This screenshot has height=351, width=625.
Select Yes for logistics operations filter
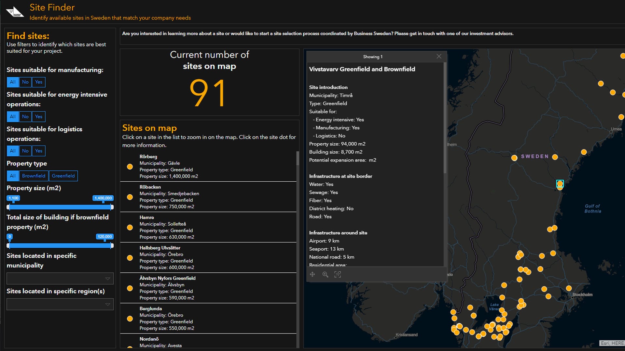(x=38, y=151)
